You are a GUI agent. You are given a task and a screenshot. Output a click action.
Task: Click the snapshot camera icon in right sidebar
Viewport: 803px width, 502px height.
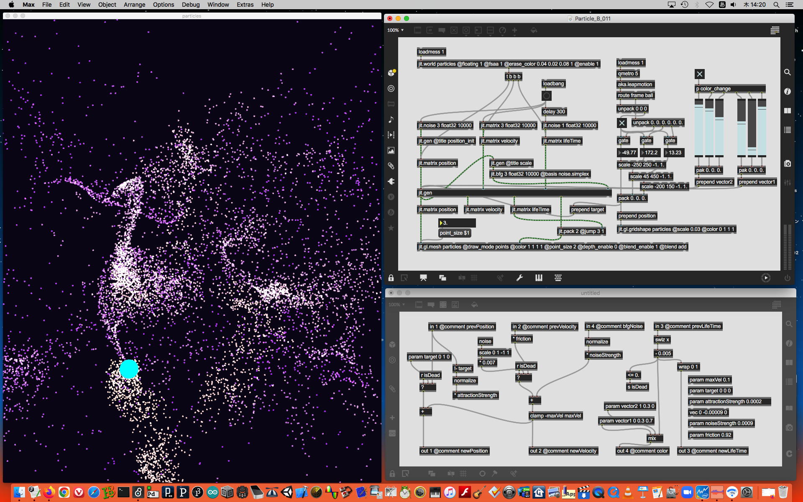pyautogui.click(x=788, y=164)
